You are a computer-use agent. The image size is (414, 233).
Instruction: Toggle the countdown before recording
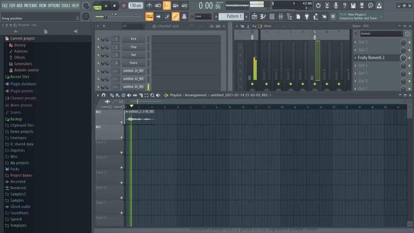click(167, 5)
